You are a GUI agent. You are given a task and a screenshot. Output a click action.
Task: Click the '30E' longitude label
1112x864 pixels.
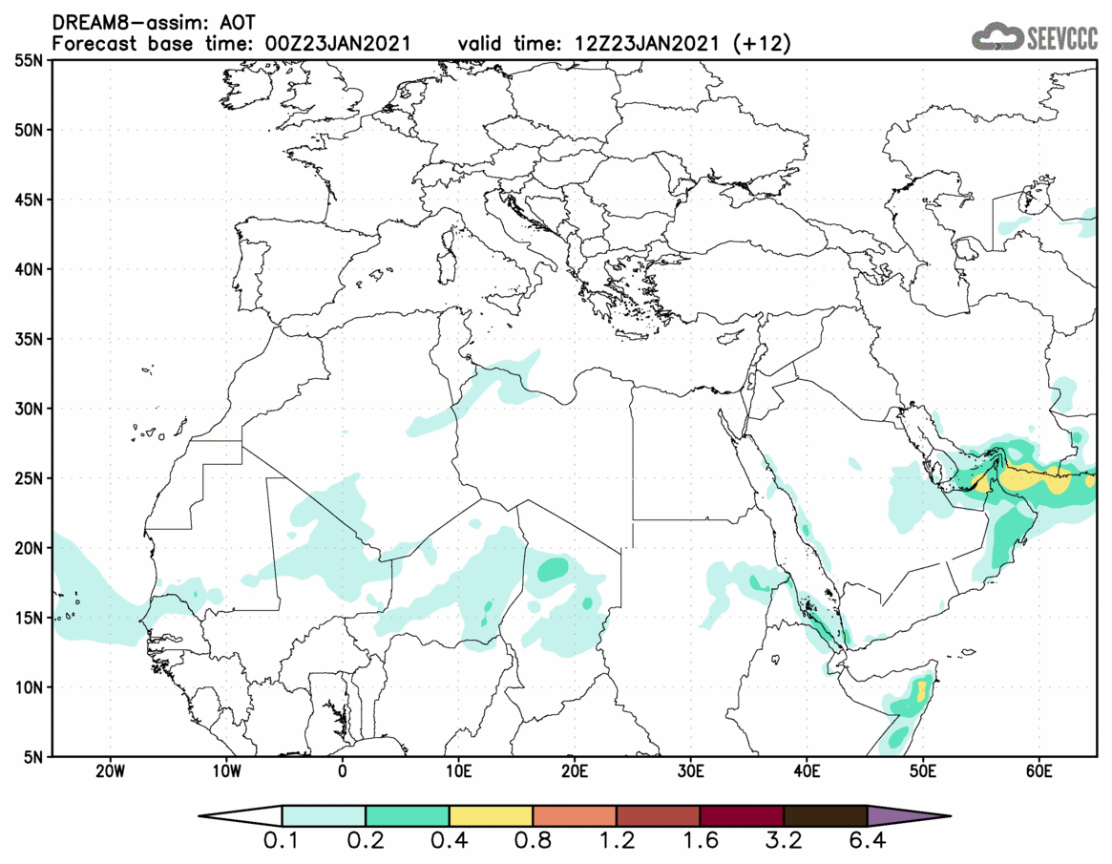click(x=691, y=771)
